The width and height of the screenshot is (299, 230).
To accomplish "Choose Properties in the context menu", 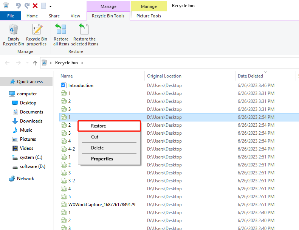I will pos(109,159).
